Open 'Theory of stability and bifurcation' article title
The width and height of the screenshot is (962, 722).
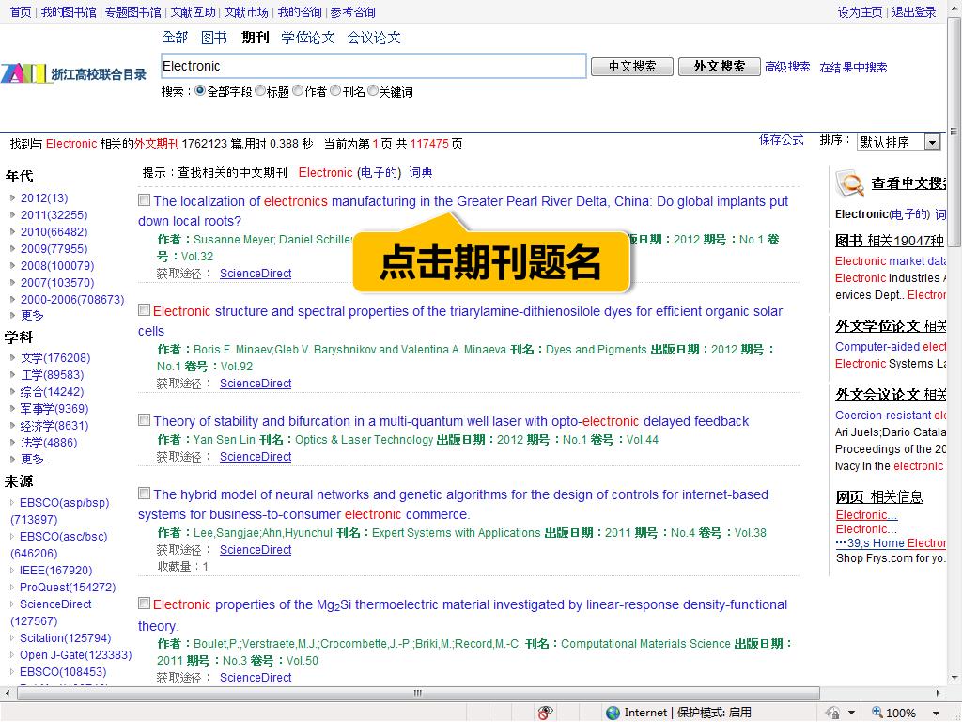click(451, 421)
